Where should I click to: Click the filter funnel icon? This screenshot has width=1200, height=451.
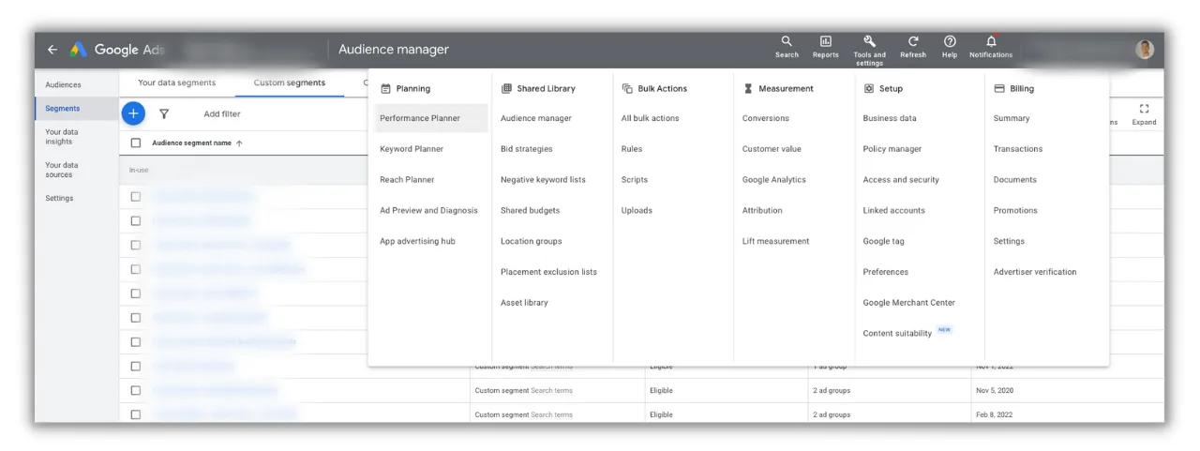[x=164, y=113]
